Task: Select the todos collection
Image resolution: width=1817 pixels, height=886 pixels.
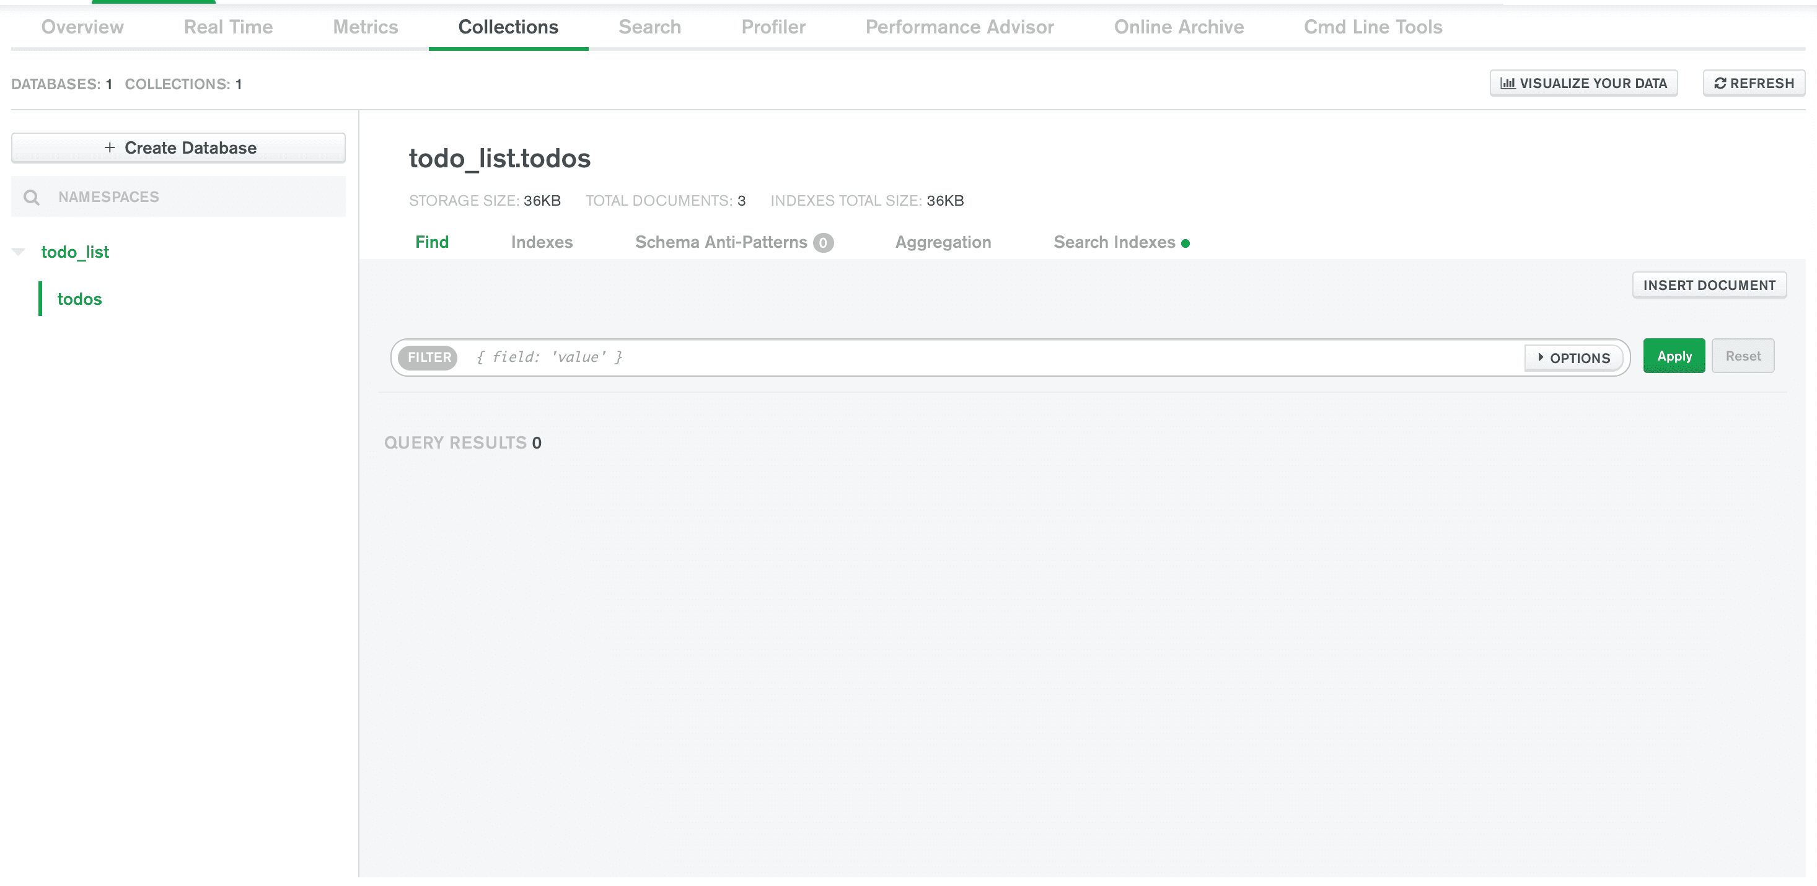Action: pos(79,299)
